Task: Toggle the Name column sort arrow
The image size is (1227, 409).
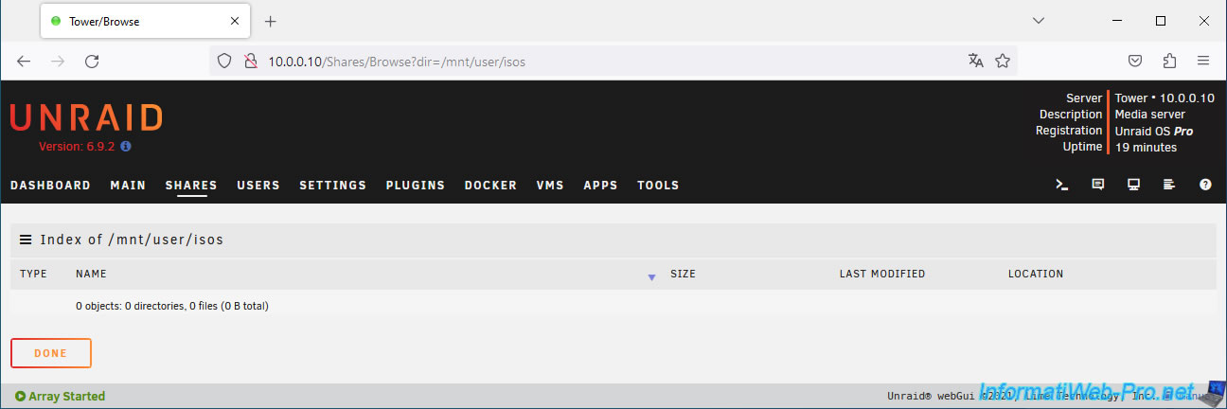Action: [x=651, y=276]
